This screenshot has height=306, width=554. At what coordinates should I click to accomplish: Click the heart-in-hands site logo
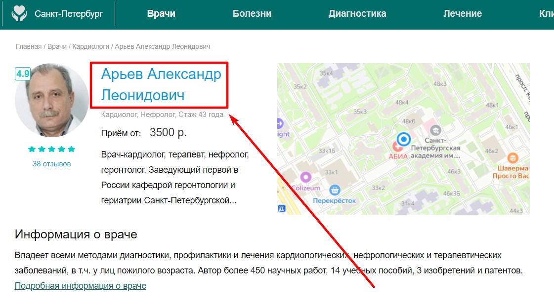(20, 13)
